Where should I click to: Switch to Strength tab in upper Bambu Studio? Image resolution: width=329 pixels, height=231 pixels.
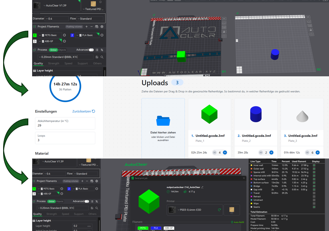(x=53, y=63)
